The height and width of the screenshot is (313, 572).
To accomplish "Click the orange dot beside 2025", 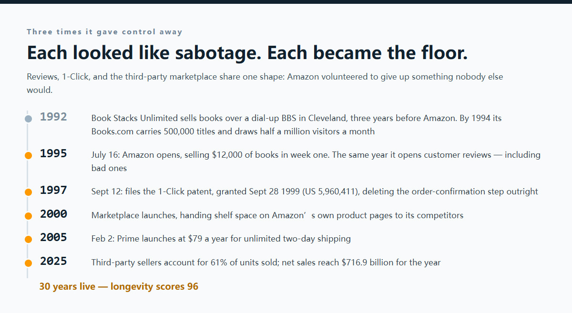I will click(x=28, y=263).
